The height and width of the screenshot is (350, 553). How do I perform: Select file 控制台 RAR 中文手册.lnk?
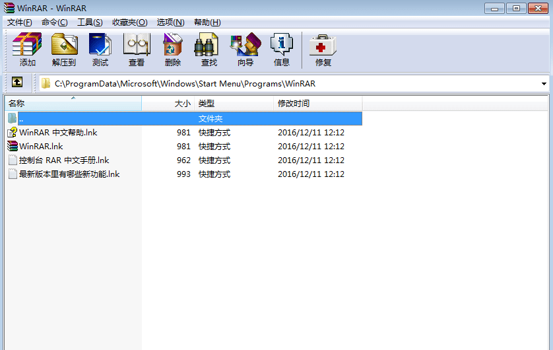coord(64,160)
